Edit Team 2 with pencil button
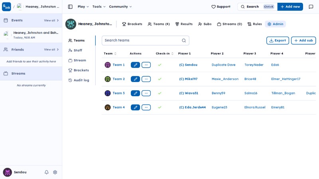 tap(135, 79)
